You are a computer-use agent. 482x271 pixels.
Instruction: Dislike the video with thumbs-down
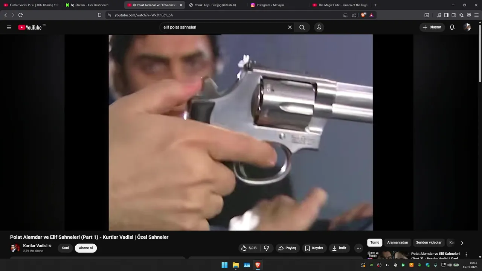click(267, 248)
